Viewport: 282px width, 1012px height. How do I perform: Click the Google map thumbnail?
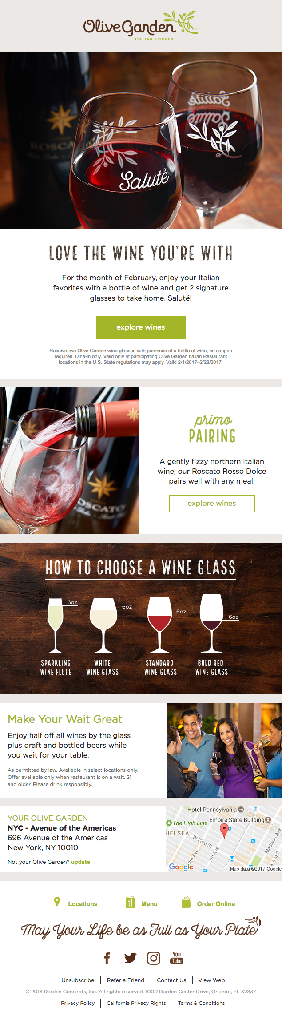click(x=224, y=839)
